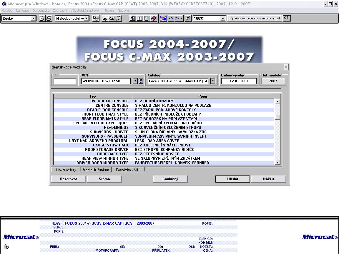Click the attribute list scroll down arrow
339x254 pixels.
277,162
